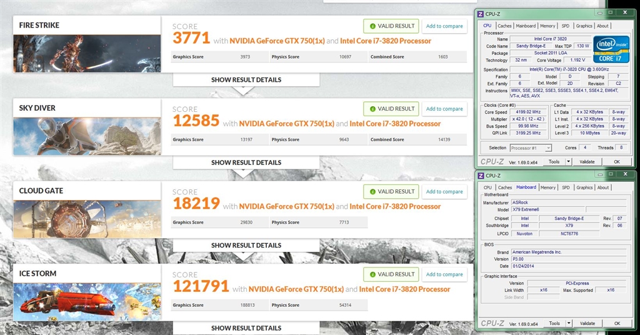Click Fire Strike score 3771

coord(191,38)
